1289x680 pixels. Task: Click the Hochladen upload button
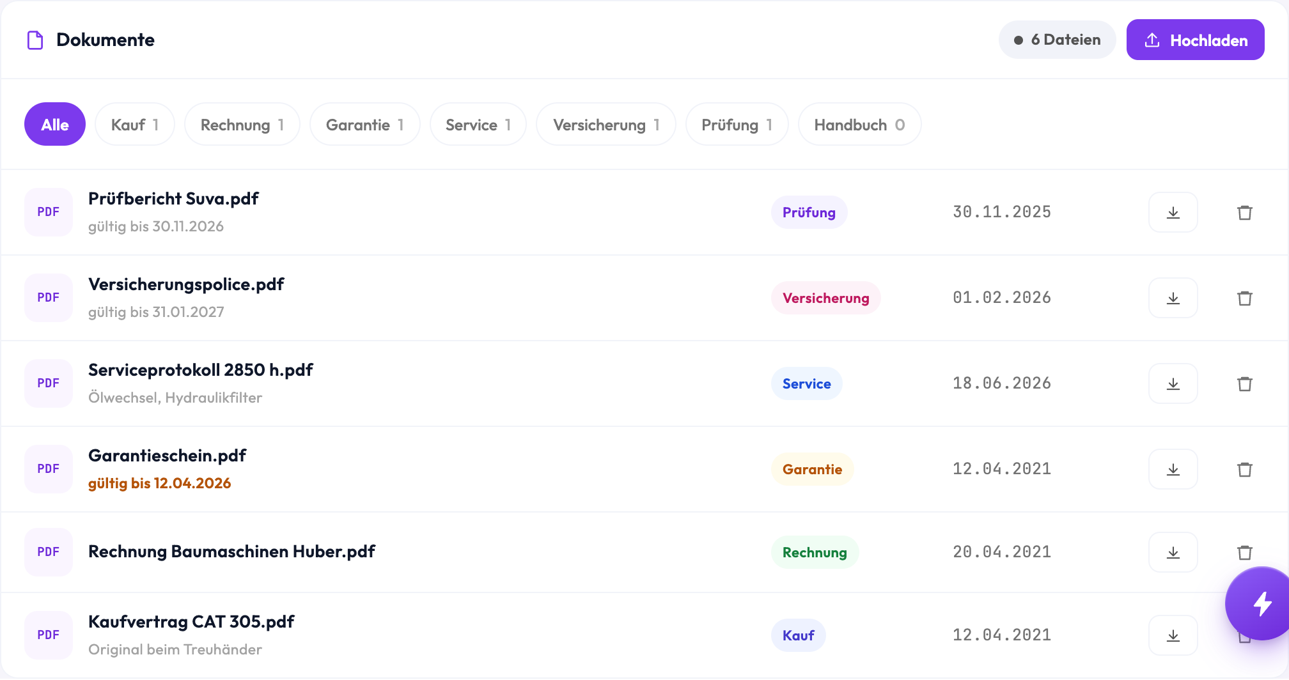pyautogui.click(x=1195, y=40)
